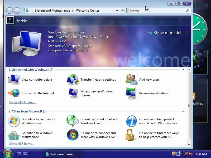This screenshot has width=211, height=158.
Task: Click the network tray icon with red X
Action: [186, 154]
